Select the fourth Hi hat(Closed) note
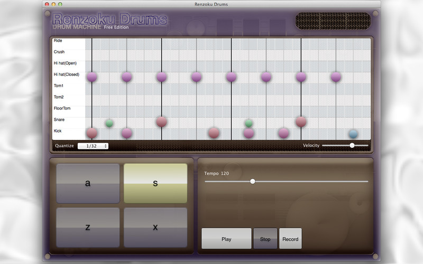 196,77
